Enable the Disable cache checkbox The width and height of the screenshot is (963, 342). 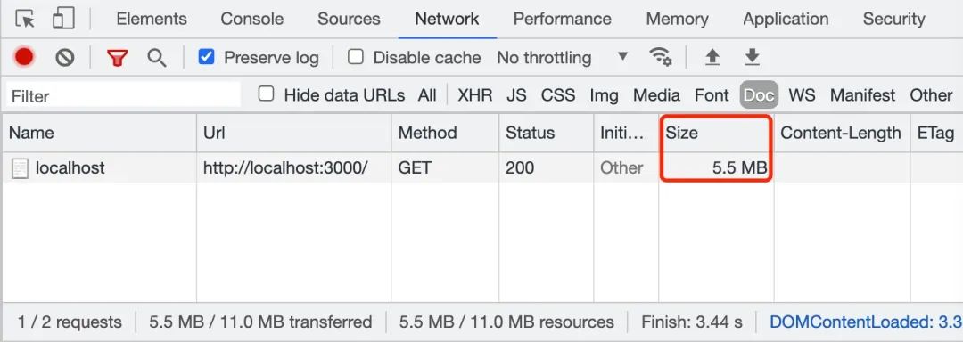356,57
